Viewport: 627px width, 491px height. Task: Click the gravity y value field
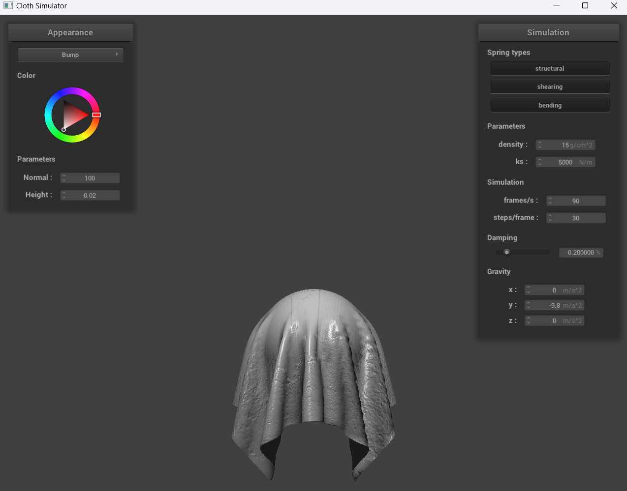click(x=554, y=305)
